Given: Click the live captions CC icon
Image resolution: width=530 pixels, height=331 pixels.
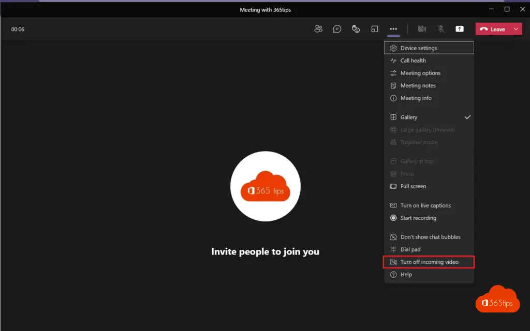Looking at the screenshot, I should 393,205.
